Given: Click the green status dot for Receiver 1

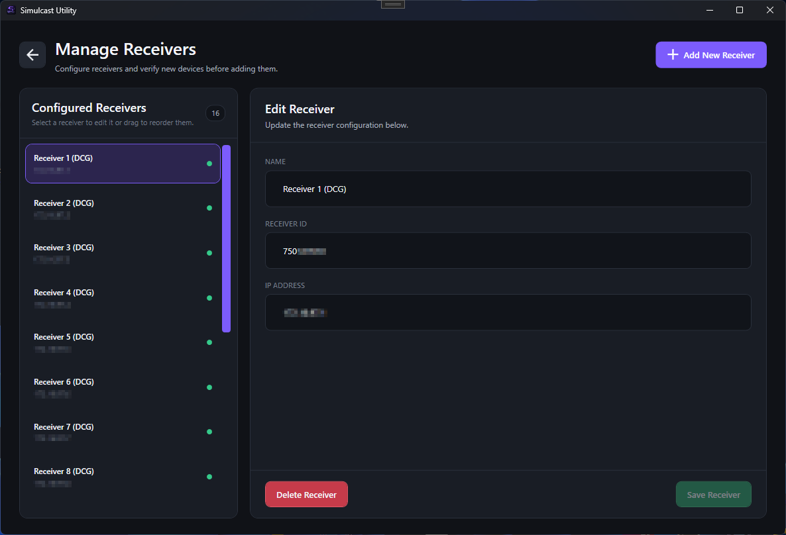Looking at the screenshot, I should point(209,164).
